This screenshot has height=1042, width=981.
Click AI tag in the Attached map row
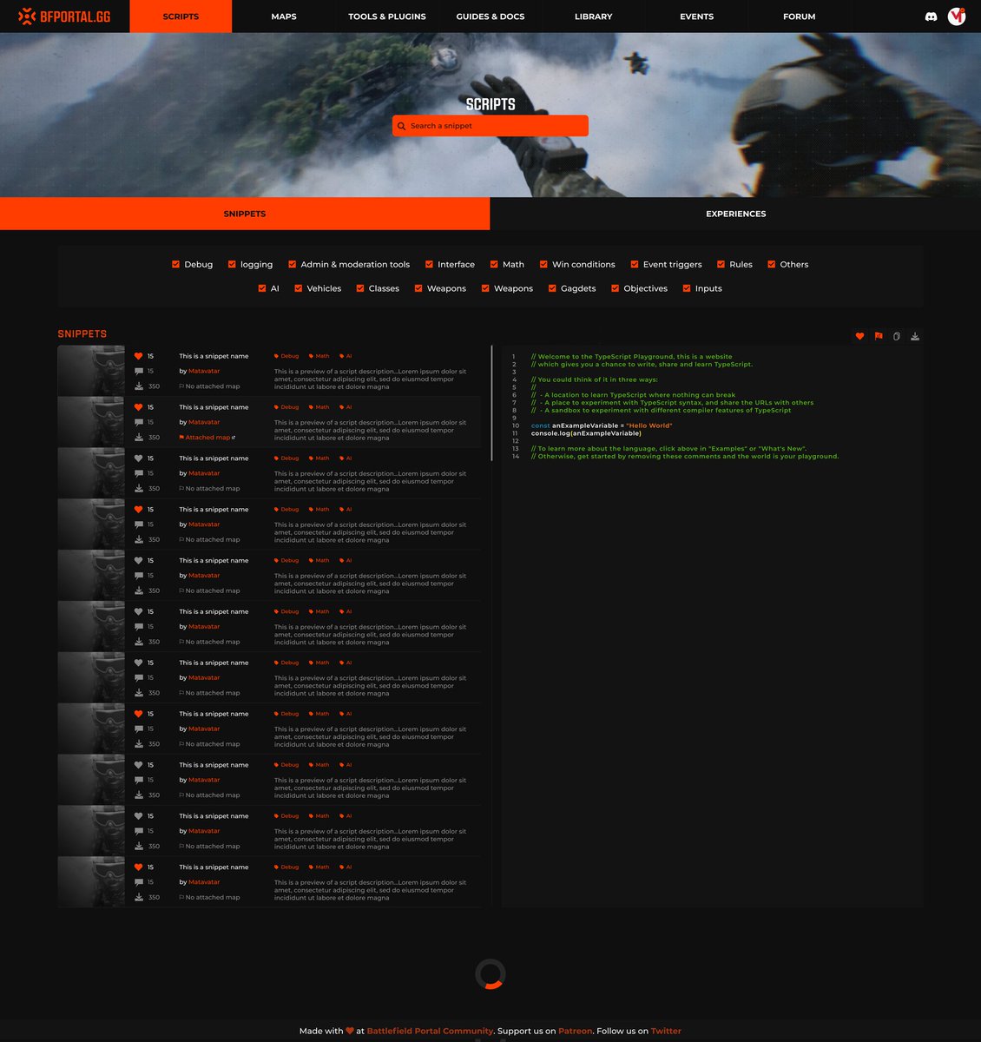[x=346, y=407]
